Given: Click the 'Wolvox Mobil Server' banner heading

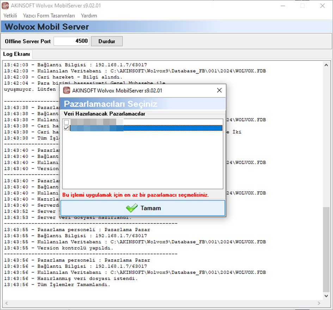Looking at the screenshot, I should 47,27.
